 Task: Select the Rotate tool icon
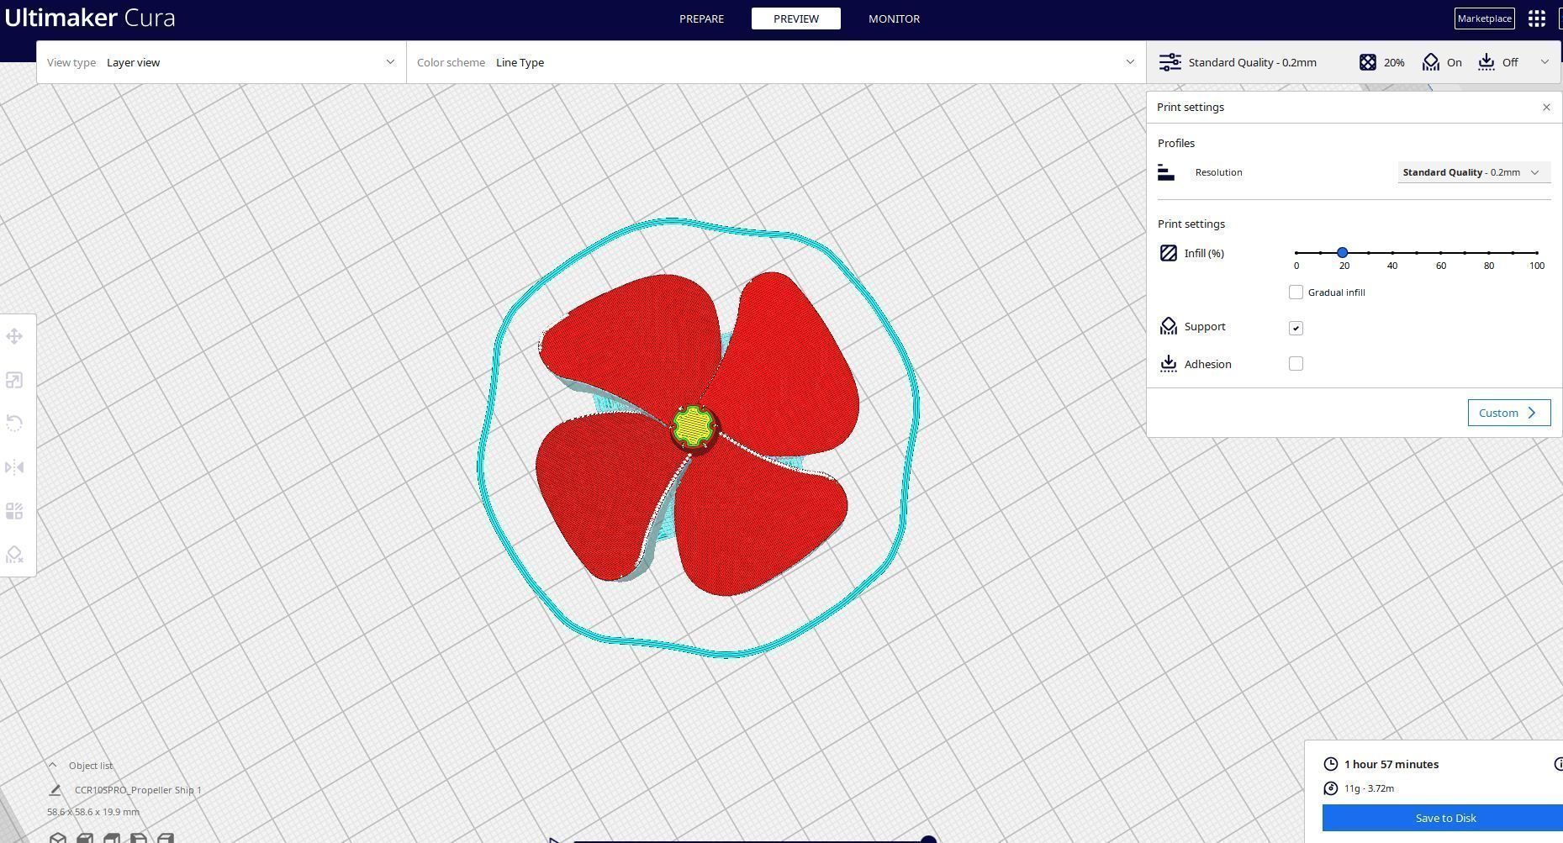(14, 423)
